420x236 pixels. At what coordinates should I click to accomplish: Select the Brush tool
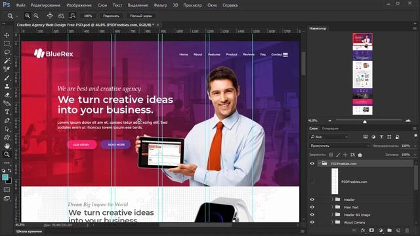7,78
